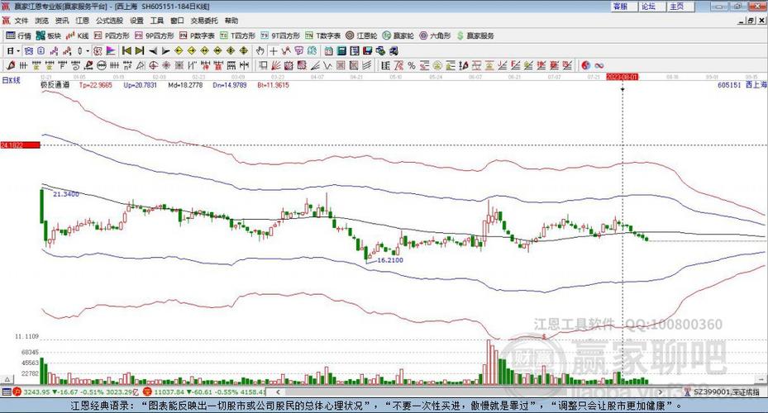This screenshot has height=413, width=768.
Task: Open the 赢家轮 wheel tool
Action: pos(398,36)
